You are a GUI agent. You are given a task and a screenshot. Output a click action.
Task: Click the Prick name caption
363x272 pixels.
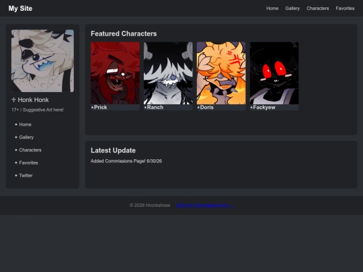tap(99, 107)
